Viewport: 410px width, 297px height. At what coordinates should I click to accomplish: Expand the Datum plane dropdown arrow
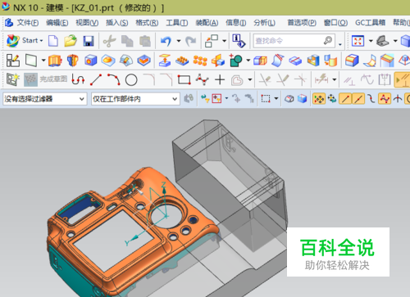(x=43, y=61)
